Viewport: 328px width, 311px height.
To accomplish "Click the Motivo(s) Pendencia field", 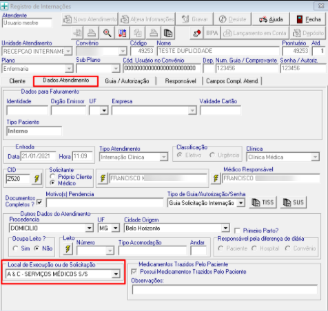I will coord(105,203).
